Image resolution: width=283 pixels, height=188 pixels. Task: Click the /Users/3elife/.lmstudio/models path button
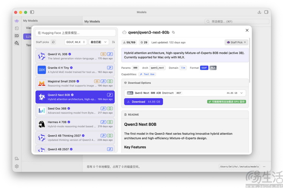click(239, 166)
